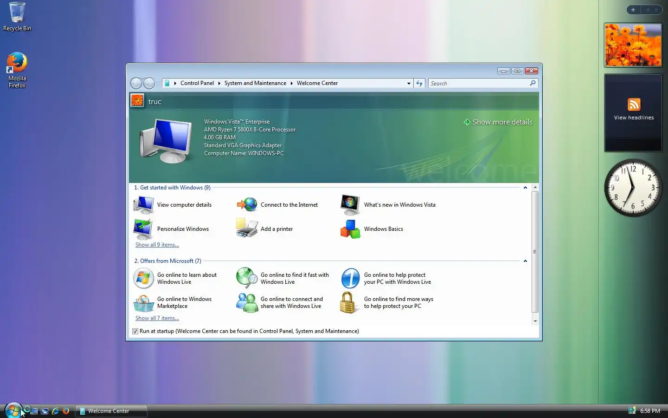The width and height of the screenshot is (668, 418).
Task: Click the vertical scrollbar thumb
Action: (535, 252)
